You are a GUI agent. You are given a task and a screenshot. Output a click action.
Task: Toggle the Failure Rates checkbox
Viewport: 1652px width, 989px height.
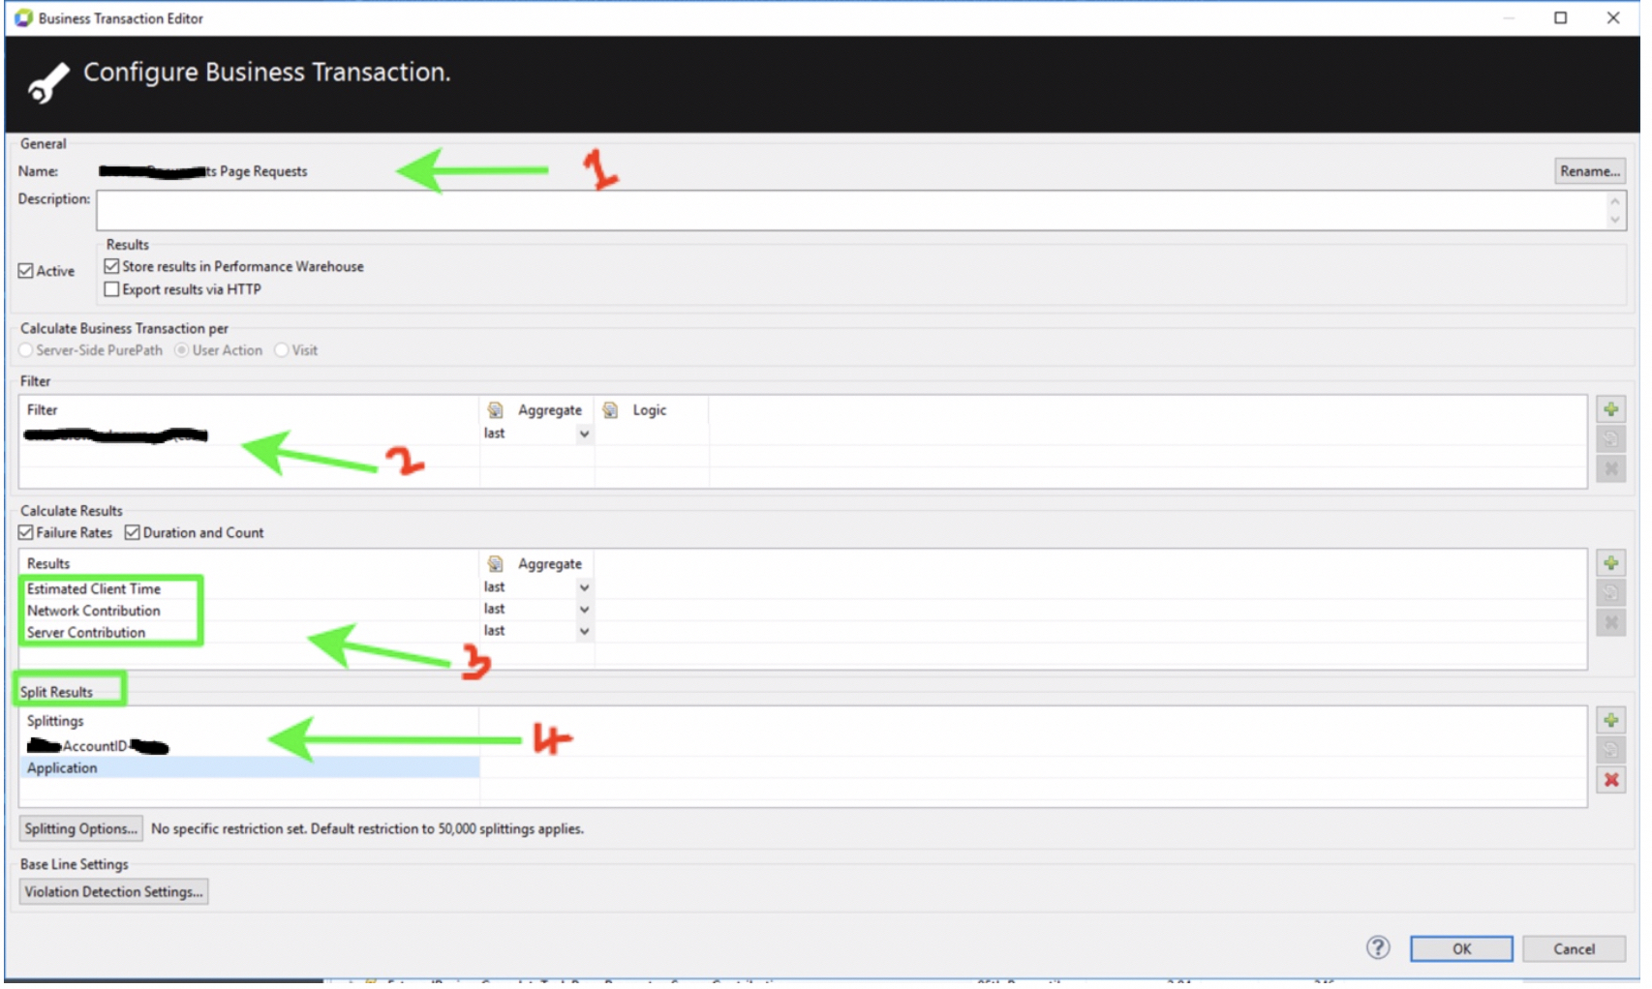click(26, 533)
